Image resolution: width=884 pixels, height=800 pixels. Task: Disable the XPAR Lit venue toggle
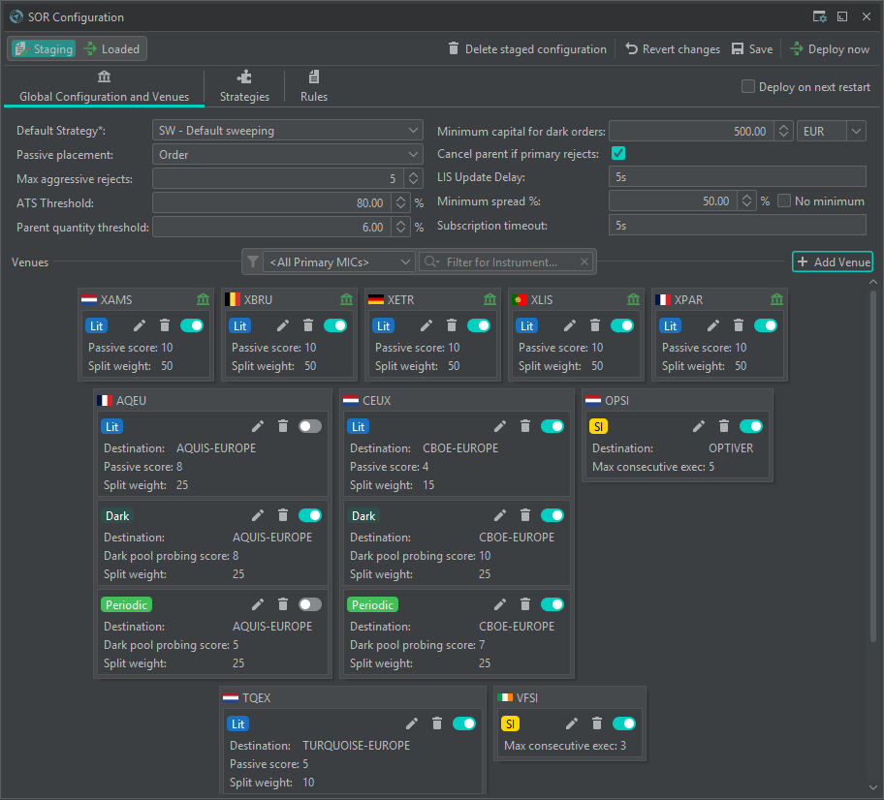point(766,326)
